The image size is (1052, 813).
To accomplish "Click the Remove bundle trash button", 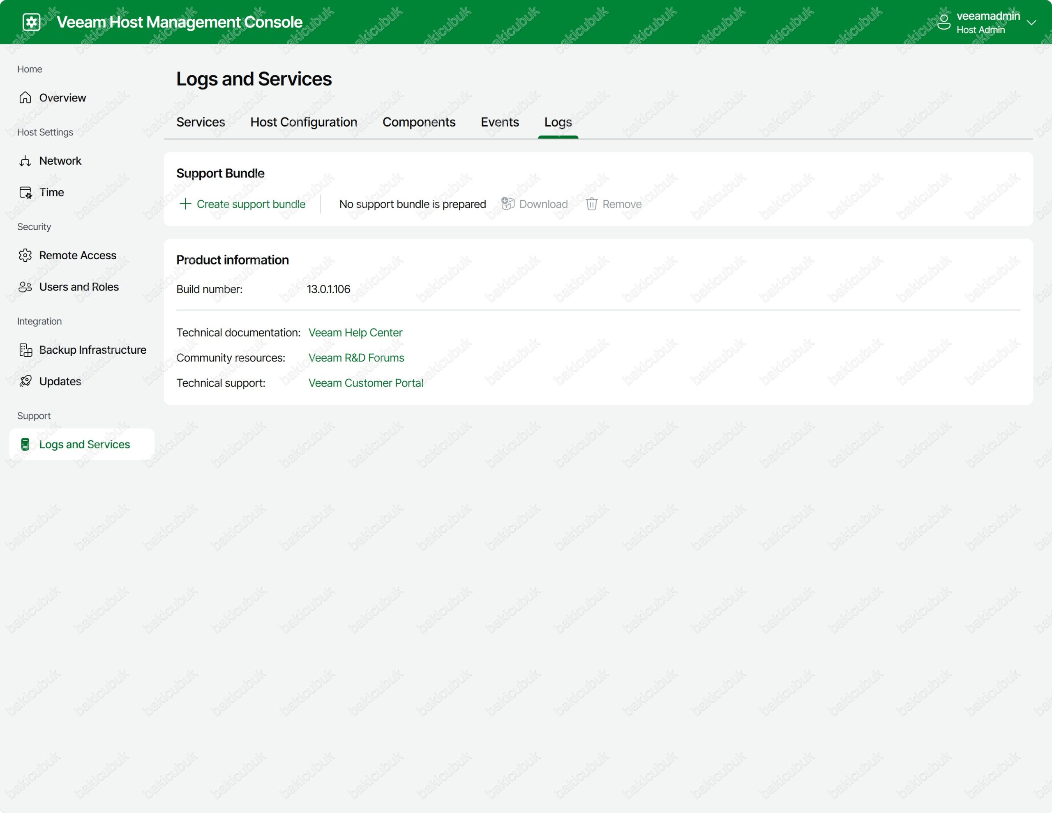I will click(x=614, y=204).
